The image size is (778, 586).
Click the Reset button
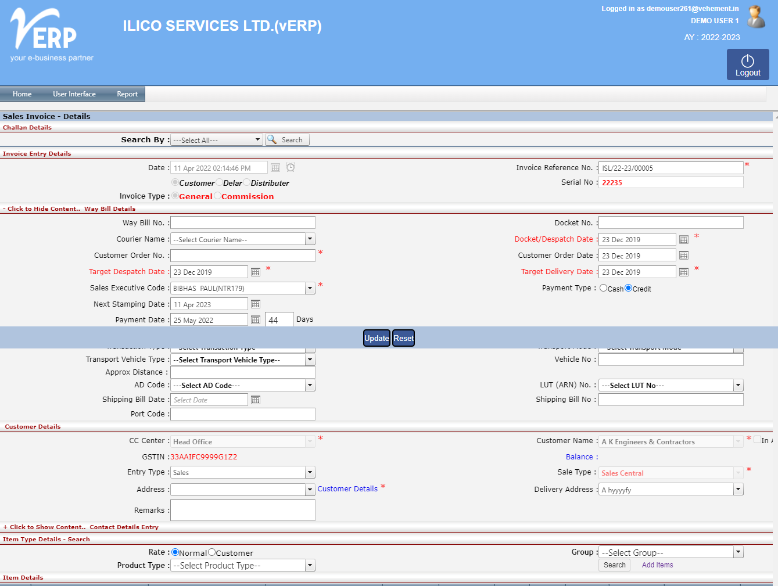(403, 338)
